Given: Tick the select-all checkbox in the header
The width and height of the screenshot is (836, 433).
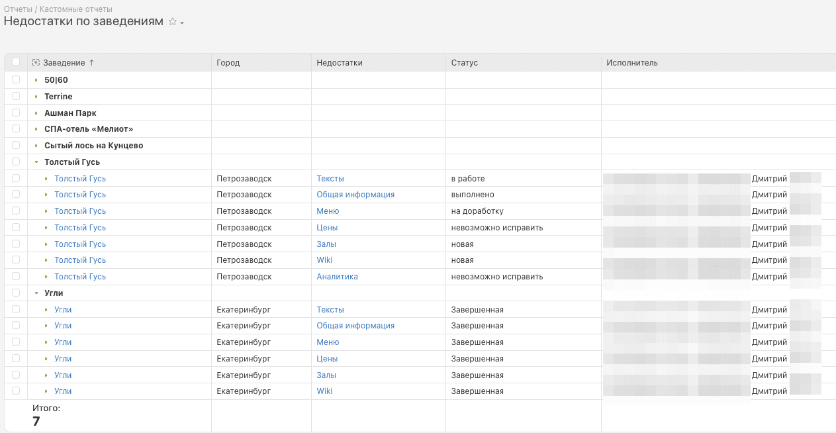Looking at the screenshot, I should point(16,62).
